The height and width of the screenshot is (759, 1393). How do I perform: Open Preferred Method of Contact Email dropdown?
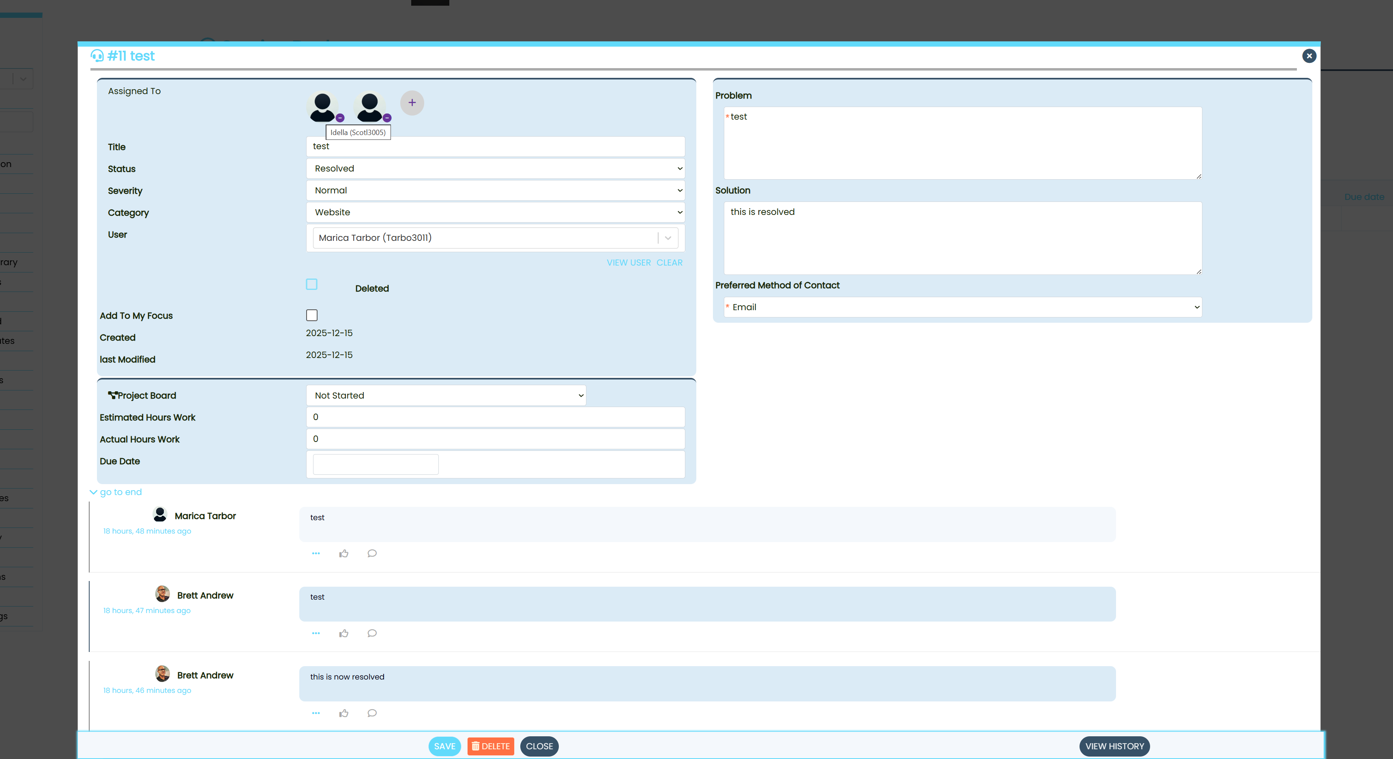[963, 307]
